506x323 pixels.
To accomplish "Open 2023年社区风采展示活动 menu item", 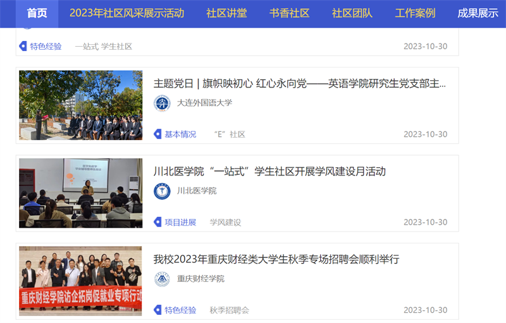I will click(x=127, y=13).
